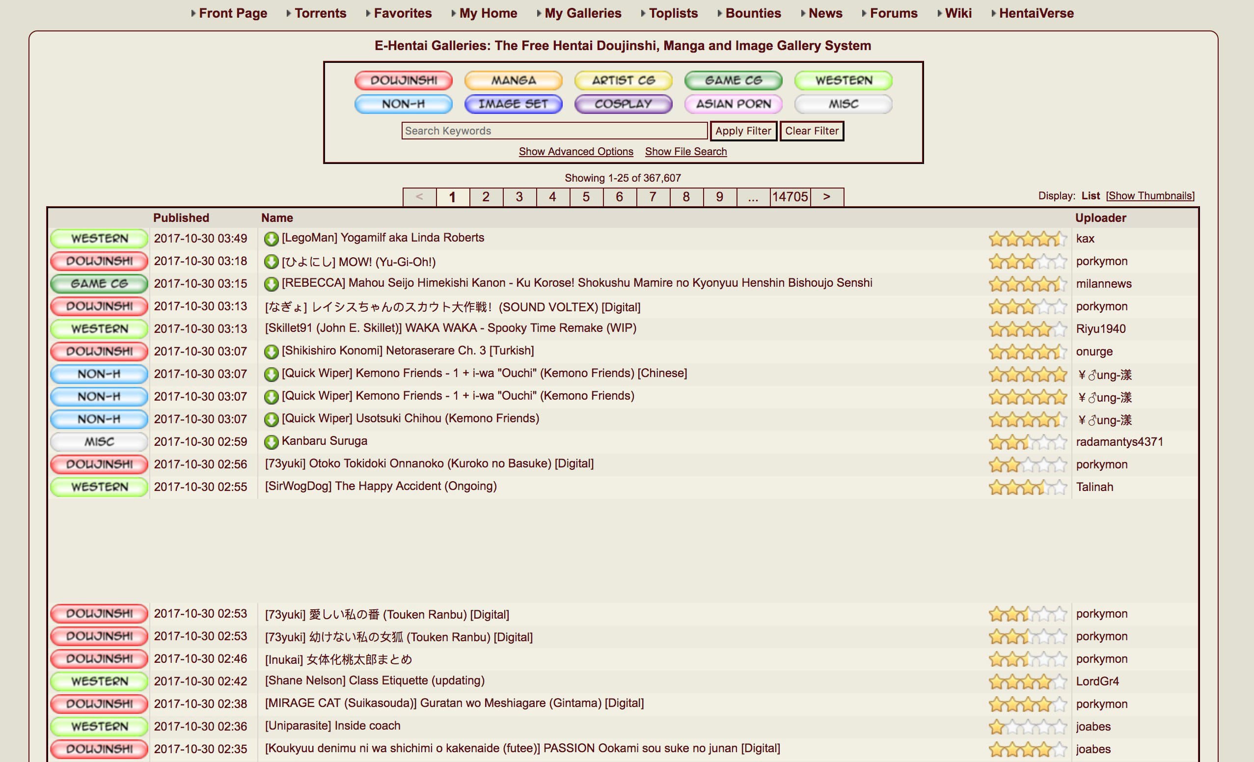
Task: Open the Shane Nelson Class Etiquette gallery title
Action: pos(375,680)
